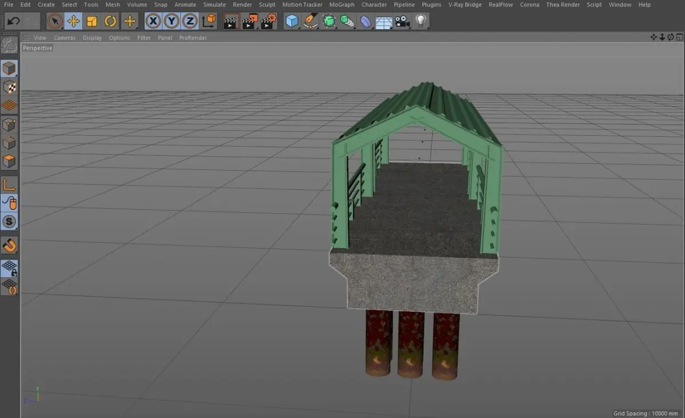Activate the Rotate tool
This screenshot has width=685, height=418.
111,22
